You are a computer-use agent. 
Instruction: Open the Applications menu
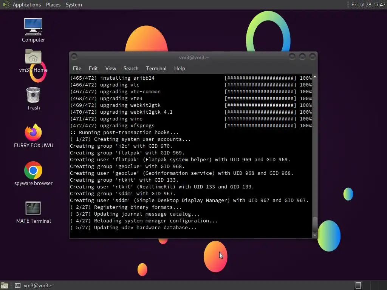(27, 5)
